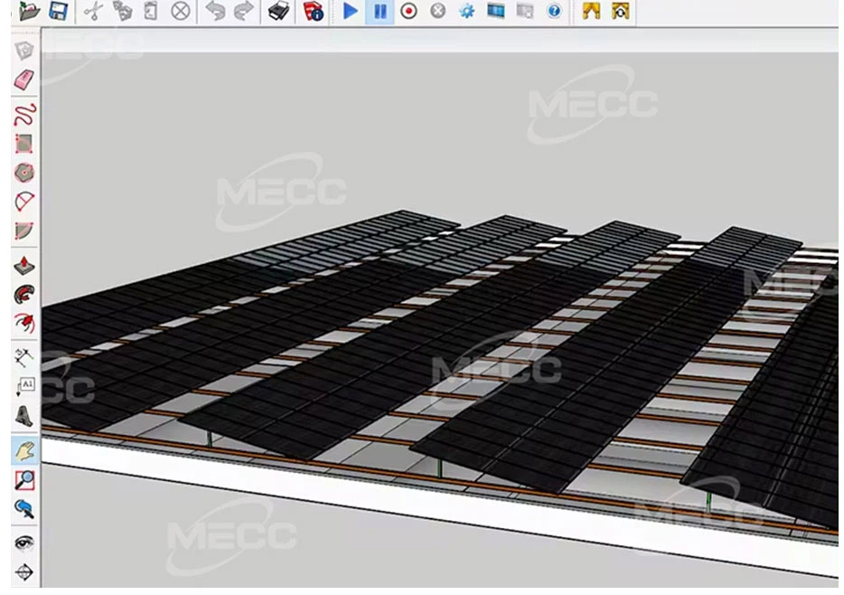The width and height of the screenshot is (844, 595).
Task: Select the Eraser tool
Action: [24, 80]
